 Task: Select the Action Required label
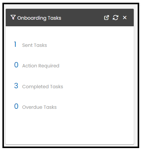click(x=41, y=66)
